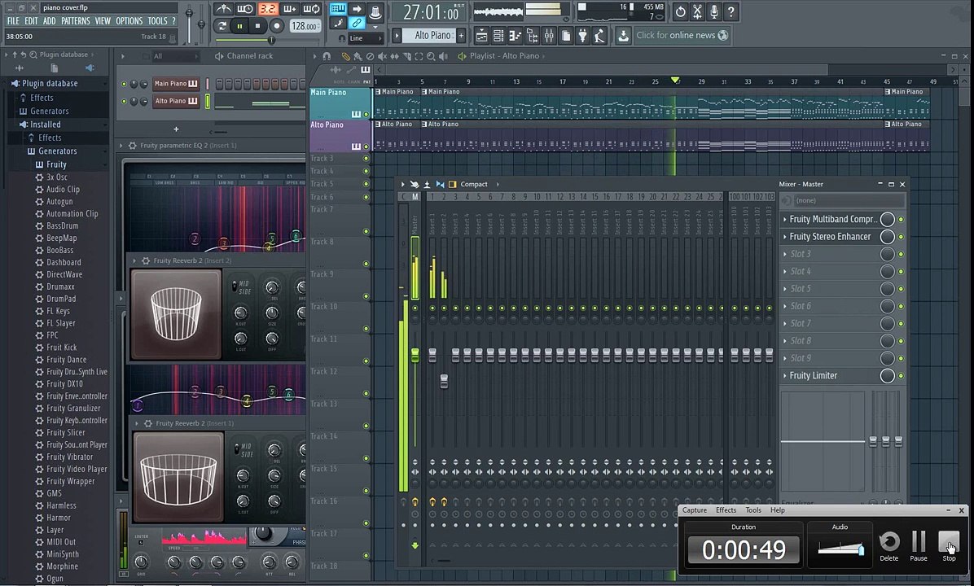The height and width of the screenshot is (586, 974).
Task: Disable Fruity Multiband Compressor with green LED
Action: click(x=902, y=219)
